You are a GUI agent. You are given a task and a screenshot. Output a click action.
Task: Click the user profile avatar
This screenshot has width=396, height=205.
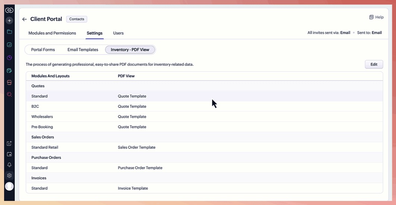point(9,186)
